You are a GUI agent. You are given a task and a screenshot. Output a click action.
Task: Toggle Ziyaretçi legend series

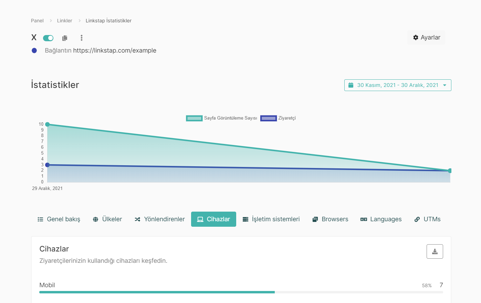(278, 118)
